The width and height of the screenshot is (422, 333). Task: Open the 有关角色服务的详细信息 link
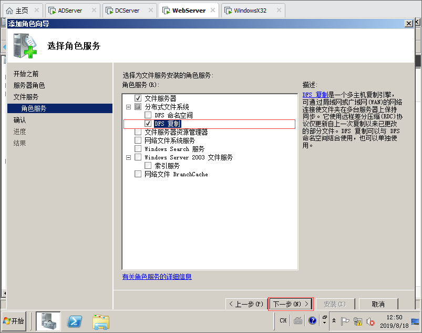pos(157,277)
